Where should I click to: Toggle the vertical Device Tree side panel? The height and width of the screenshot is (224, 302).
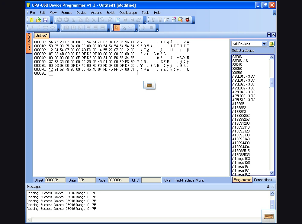click(x=29, y=43)
